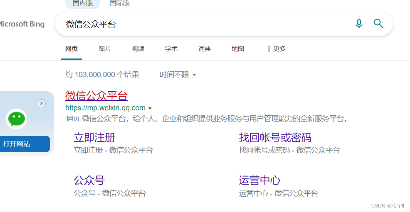The image size is (410, 212).
Task: Open the 公众号 sitelink
Action: point(89,180)
